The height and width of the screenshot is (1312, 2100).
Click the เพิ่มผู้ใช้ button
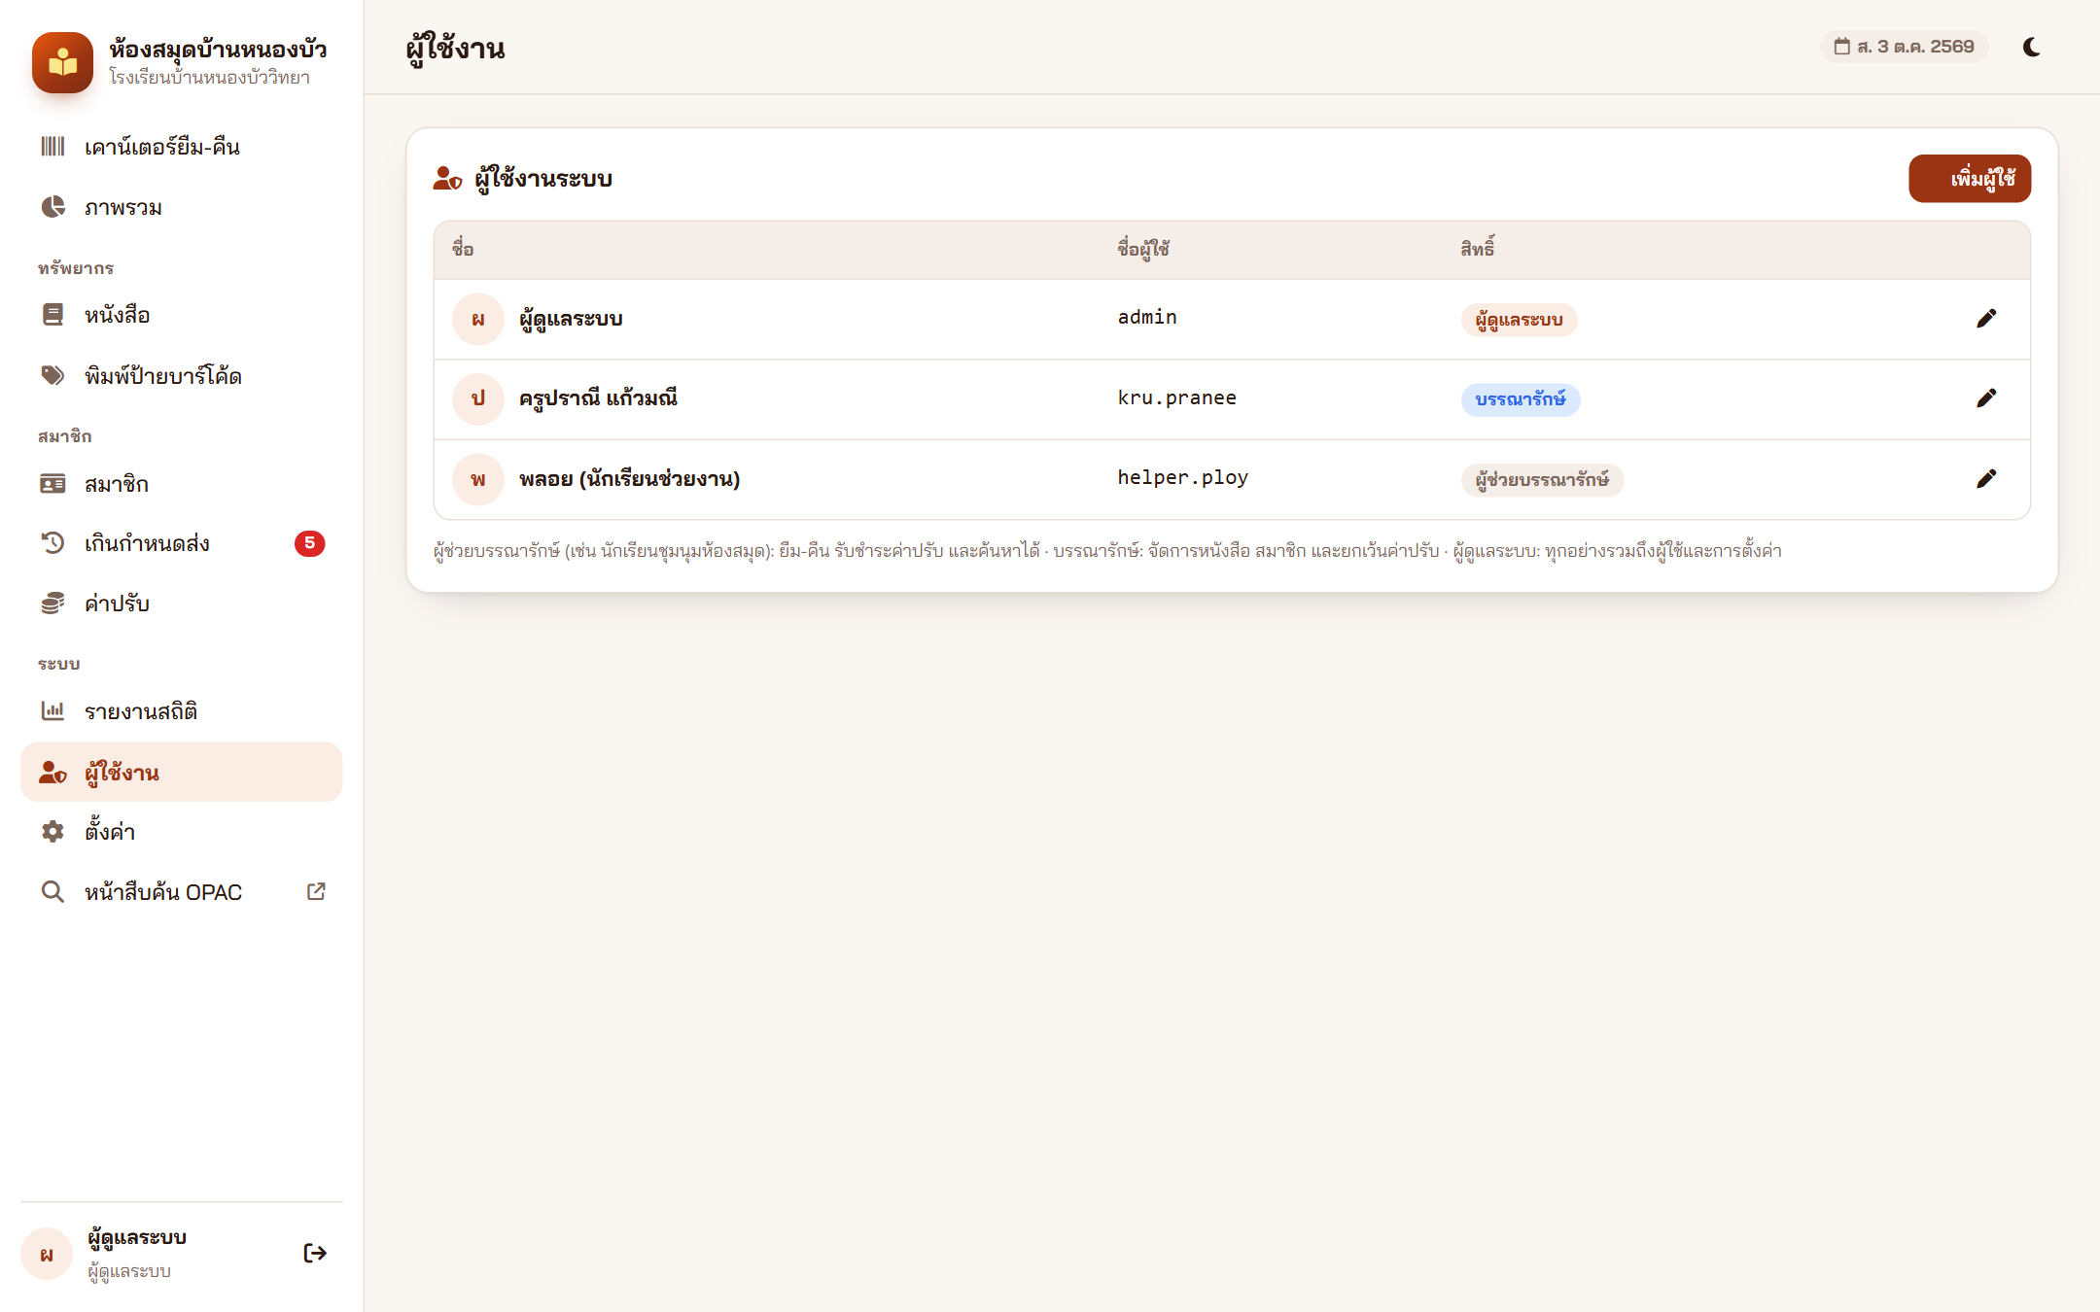coord(1970,179)
